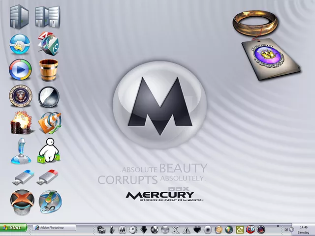Click the X icon in the taskbar
315x236 pixels.
click(176, 229)
